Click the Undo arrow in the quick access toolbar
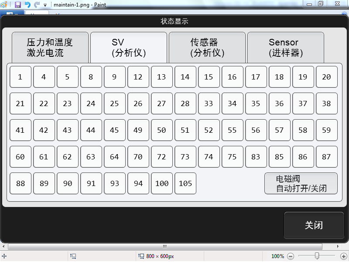 click(x=27, y=4)
